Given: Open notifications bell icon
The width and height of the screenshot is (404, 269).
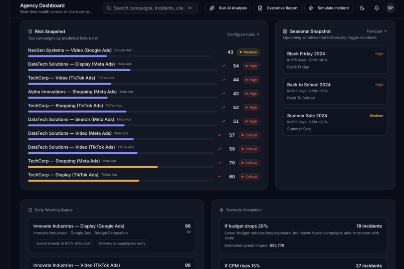Looking at the screenshot, I should click(376, 8).
